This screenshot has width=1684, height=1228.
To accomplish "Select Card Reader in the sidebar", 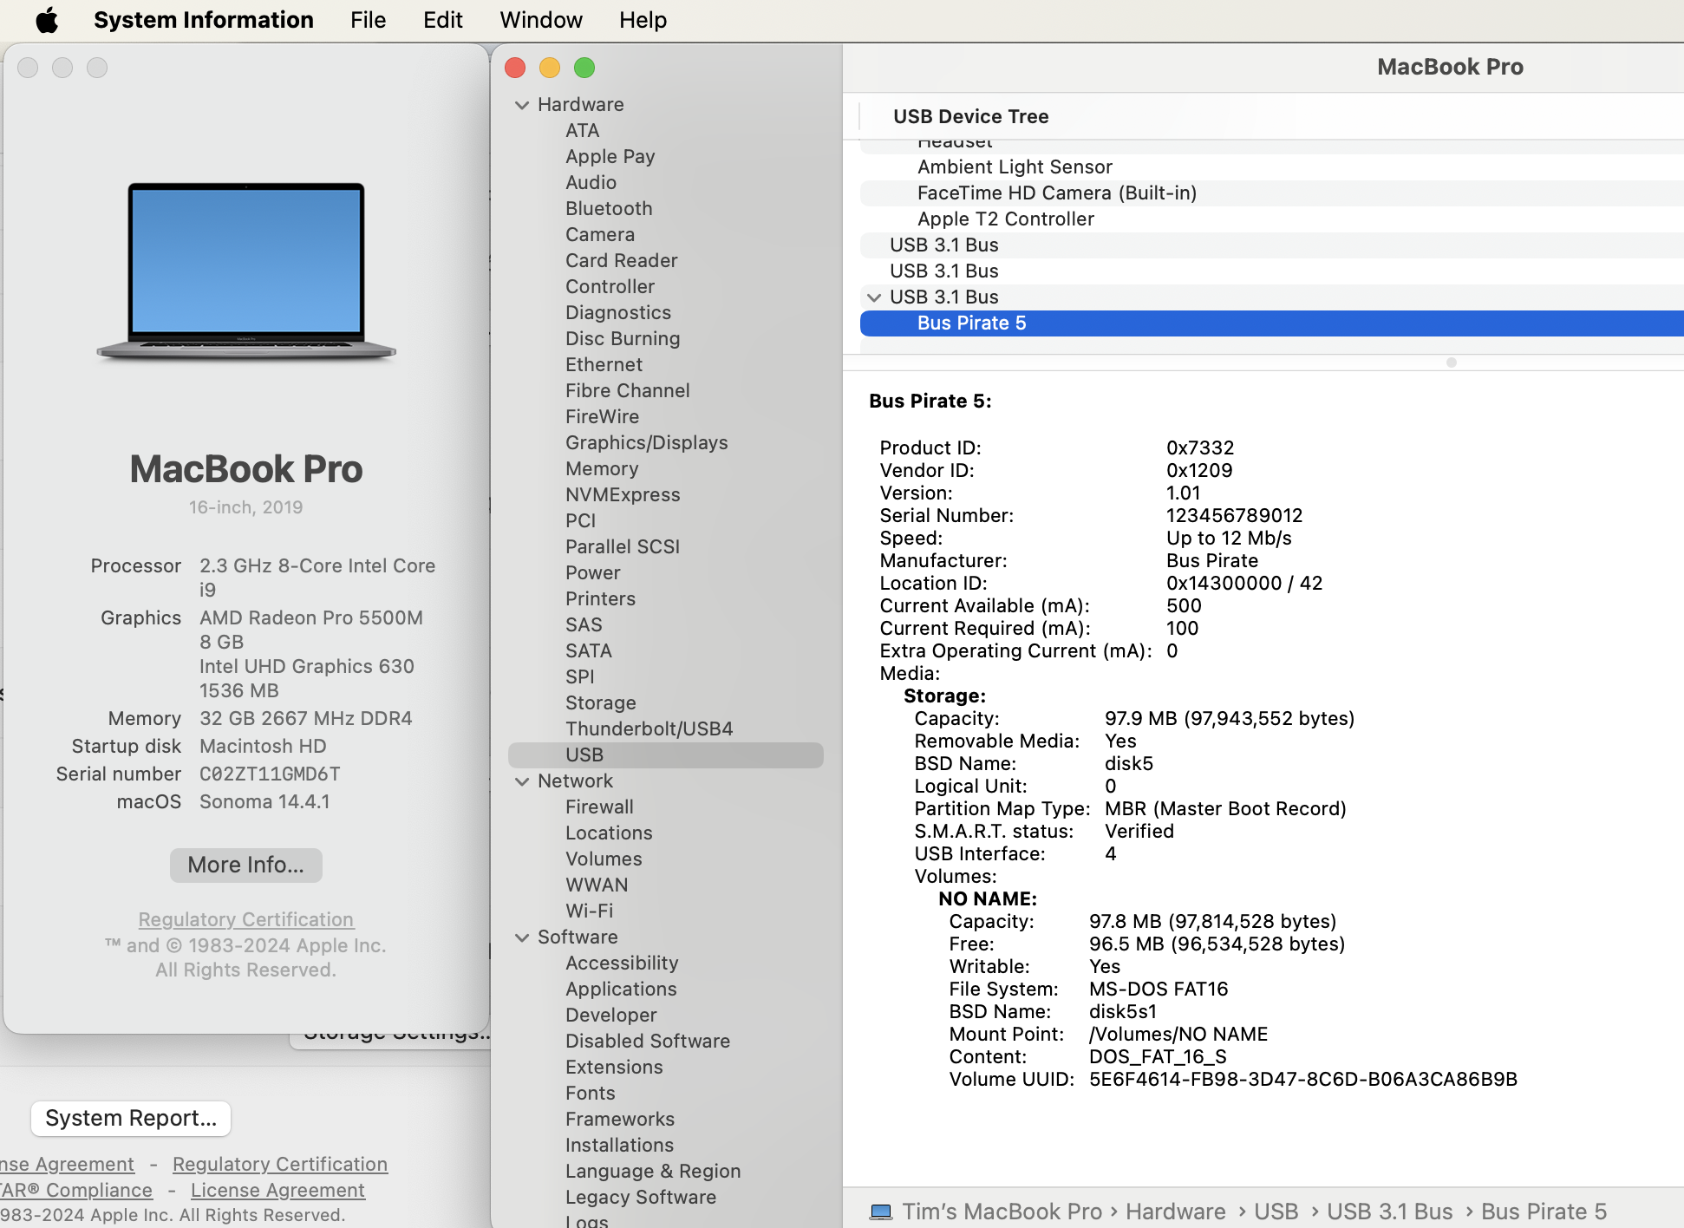I will [621, 260].
